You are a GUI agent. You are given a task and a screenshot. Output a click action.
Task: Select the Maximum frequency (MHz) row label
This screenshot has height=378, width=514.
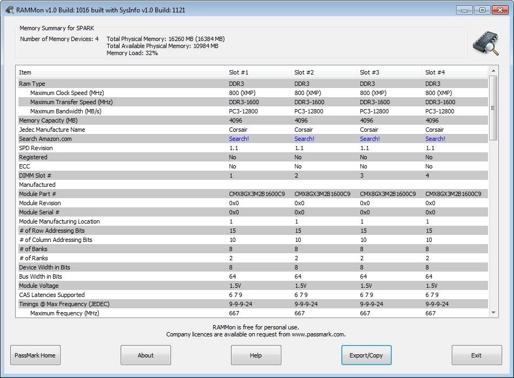pyautogui.click(x=64, y=313)
